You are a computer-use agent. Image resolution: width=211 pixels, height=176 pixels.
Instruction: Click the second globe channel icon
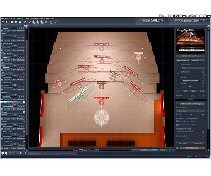point(38,22)
